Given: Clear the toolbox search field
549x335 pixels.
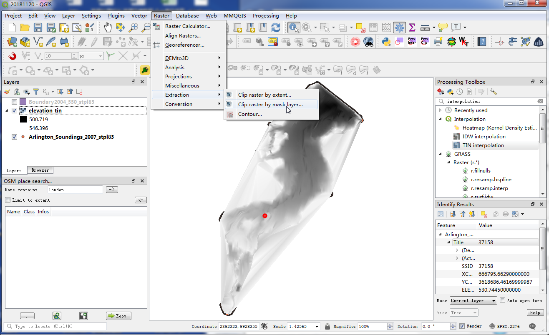Looking at the screenshot, I should (x=540, y=101).
